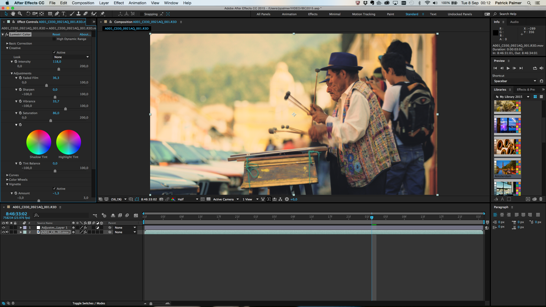546x307 pixels.
Task: Open the Look dropdown set to None
Action: coord(71,57)
